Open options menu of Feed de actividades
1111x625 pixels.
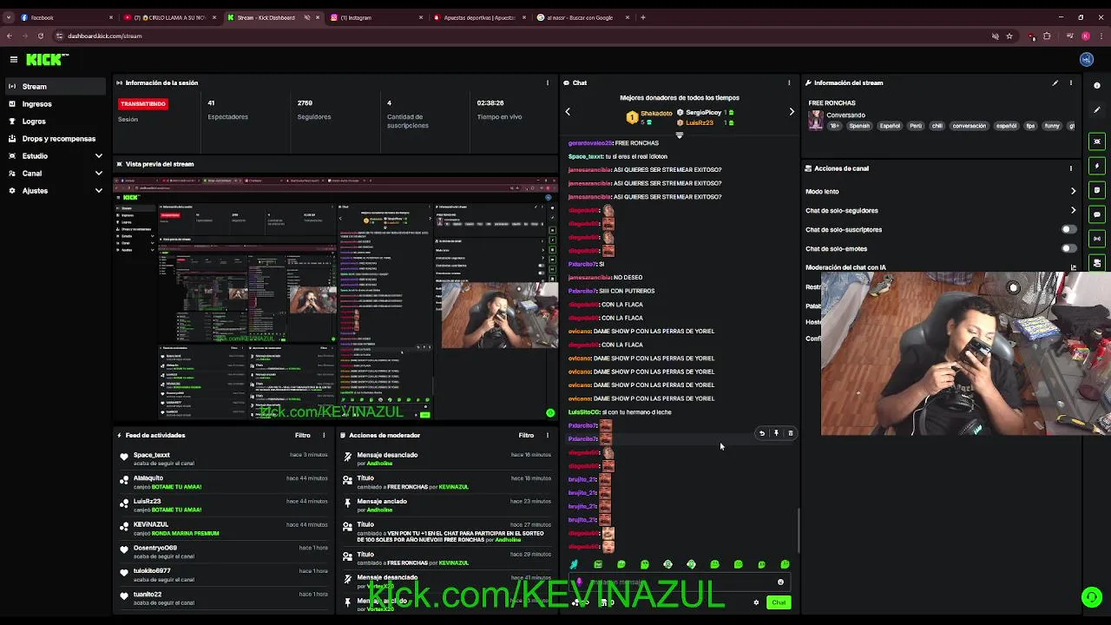[x=324, y=436]
